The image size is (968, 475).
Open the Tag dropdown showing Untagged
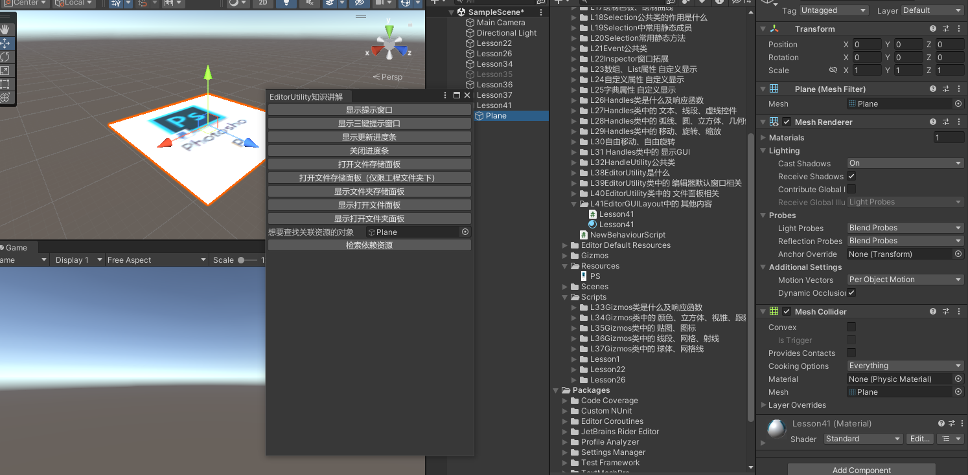click(x=833, y=10)
